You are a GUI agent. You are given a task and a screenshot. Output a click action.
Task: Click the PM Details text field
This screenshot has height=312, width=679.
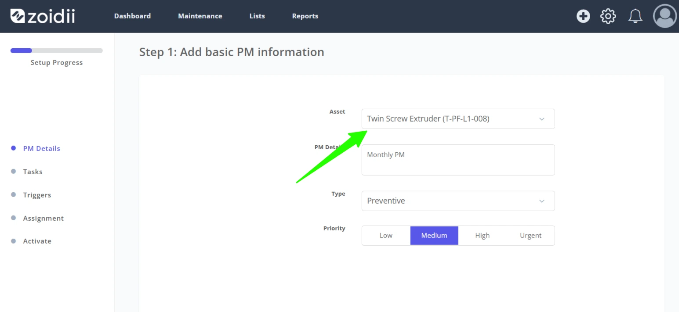(x=458, y=160)
